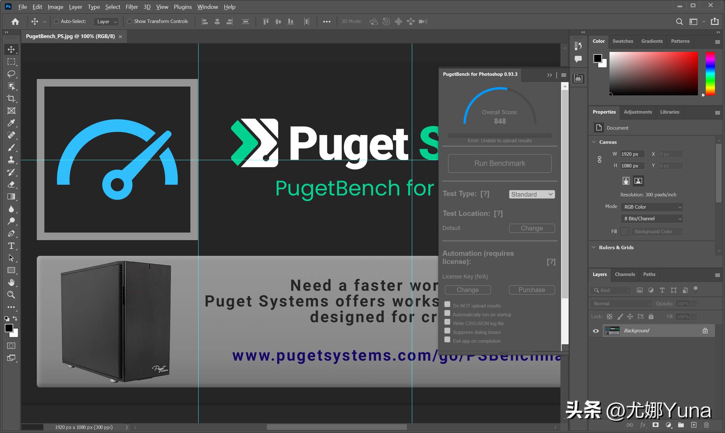Hide the Background layer with eye icon
The image size is (725, 433).
click(596, 331)
